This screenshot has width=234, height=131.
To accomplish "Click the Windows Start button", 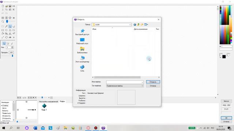I will pyautogui.click(x=4, y=128).
